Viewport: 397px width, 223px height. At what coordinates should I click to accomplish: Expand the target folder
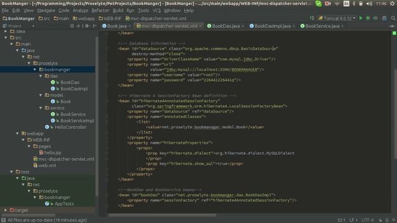tap(6, 210)
